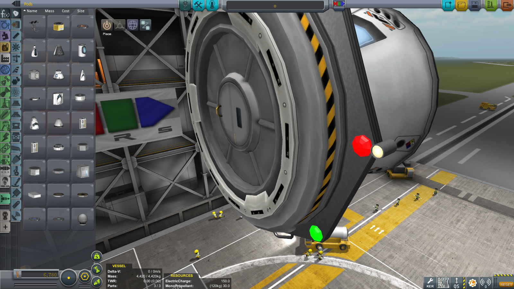Launch the vessel with green button

click(x=491, y=5)
